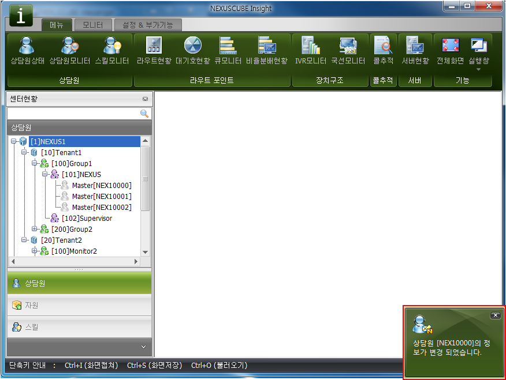
Task: Expand navigation pane options chevron
Action: pos(144,347)
